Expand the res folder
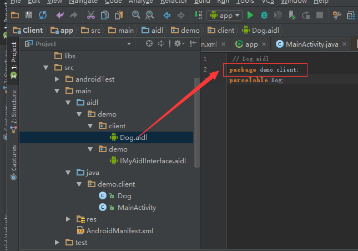The width and height of the screenshot is (358, 251). pyautogui.click(x=68, y=219)
